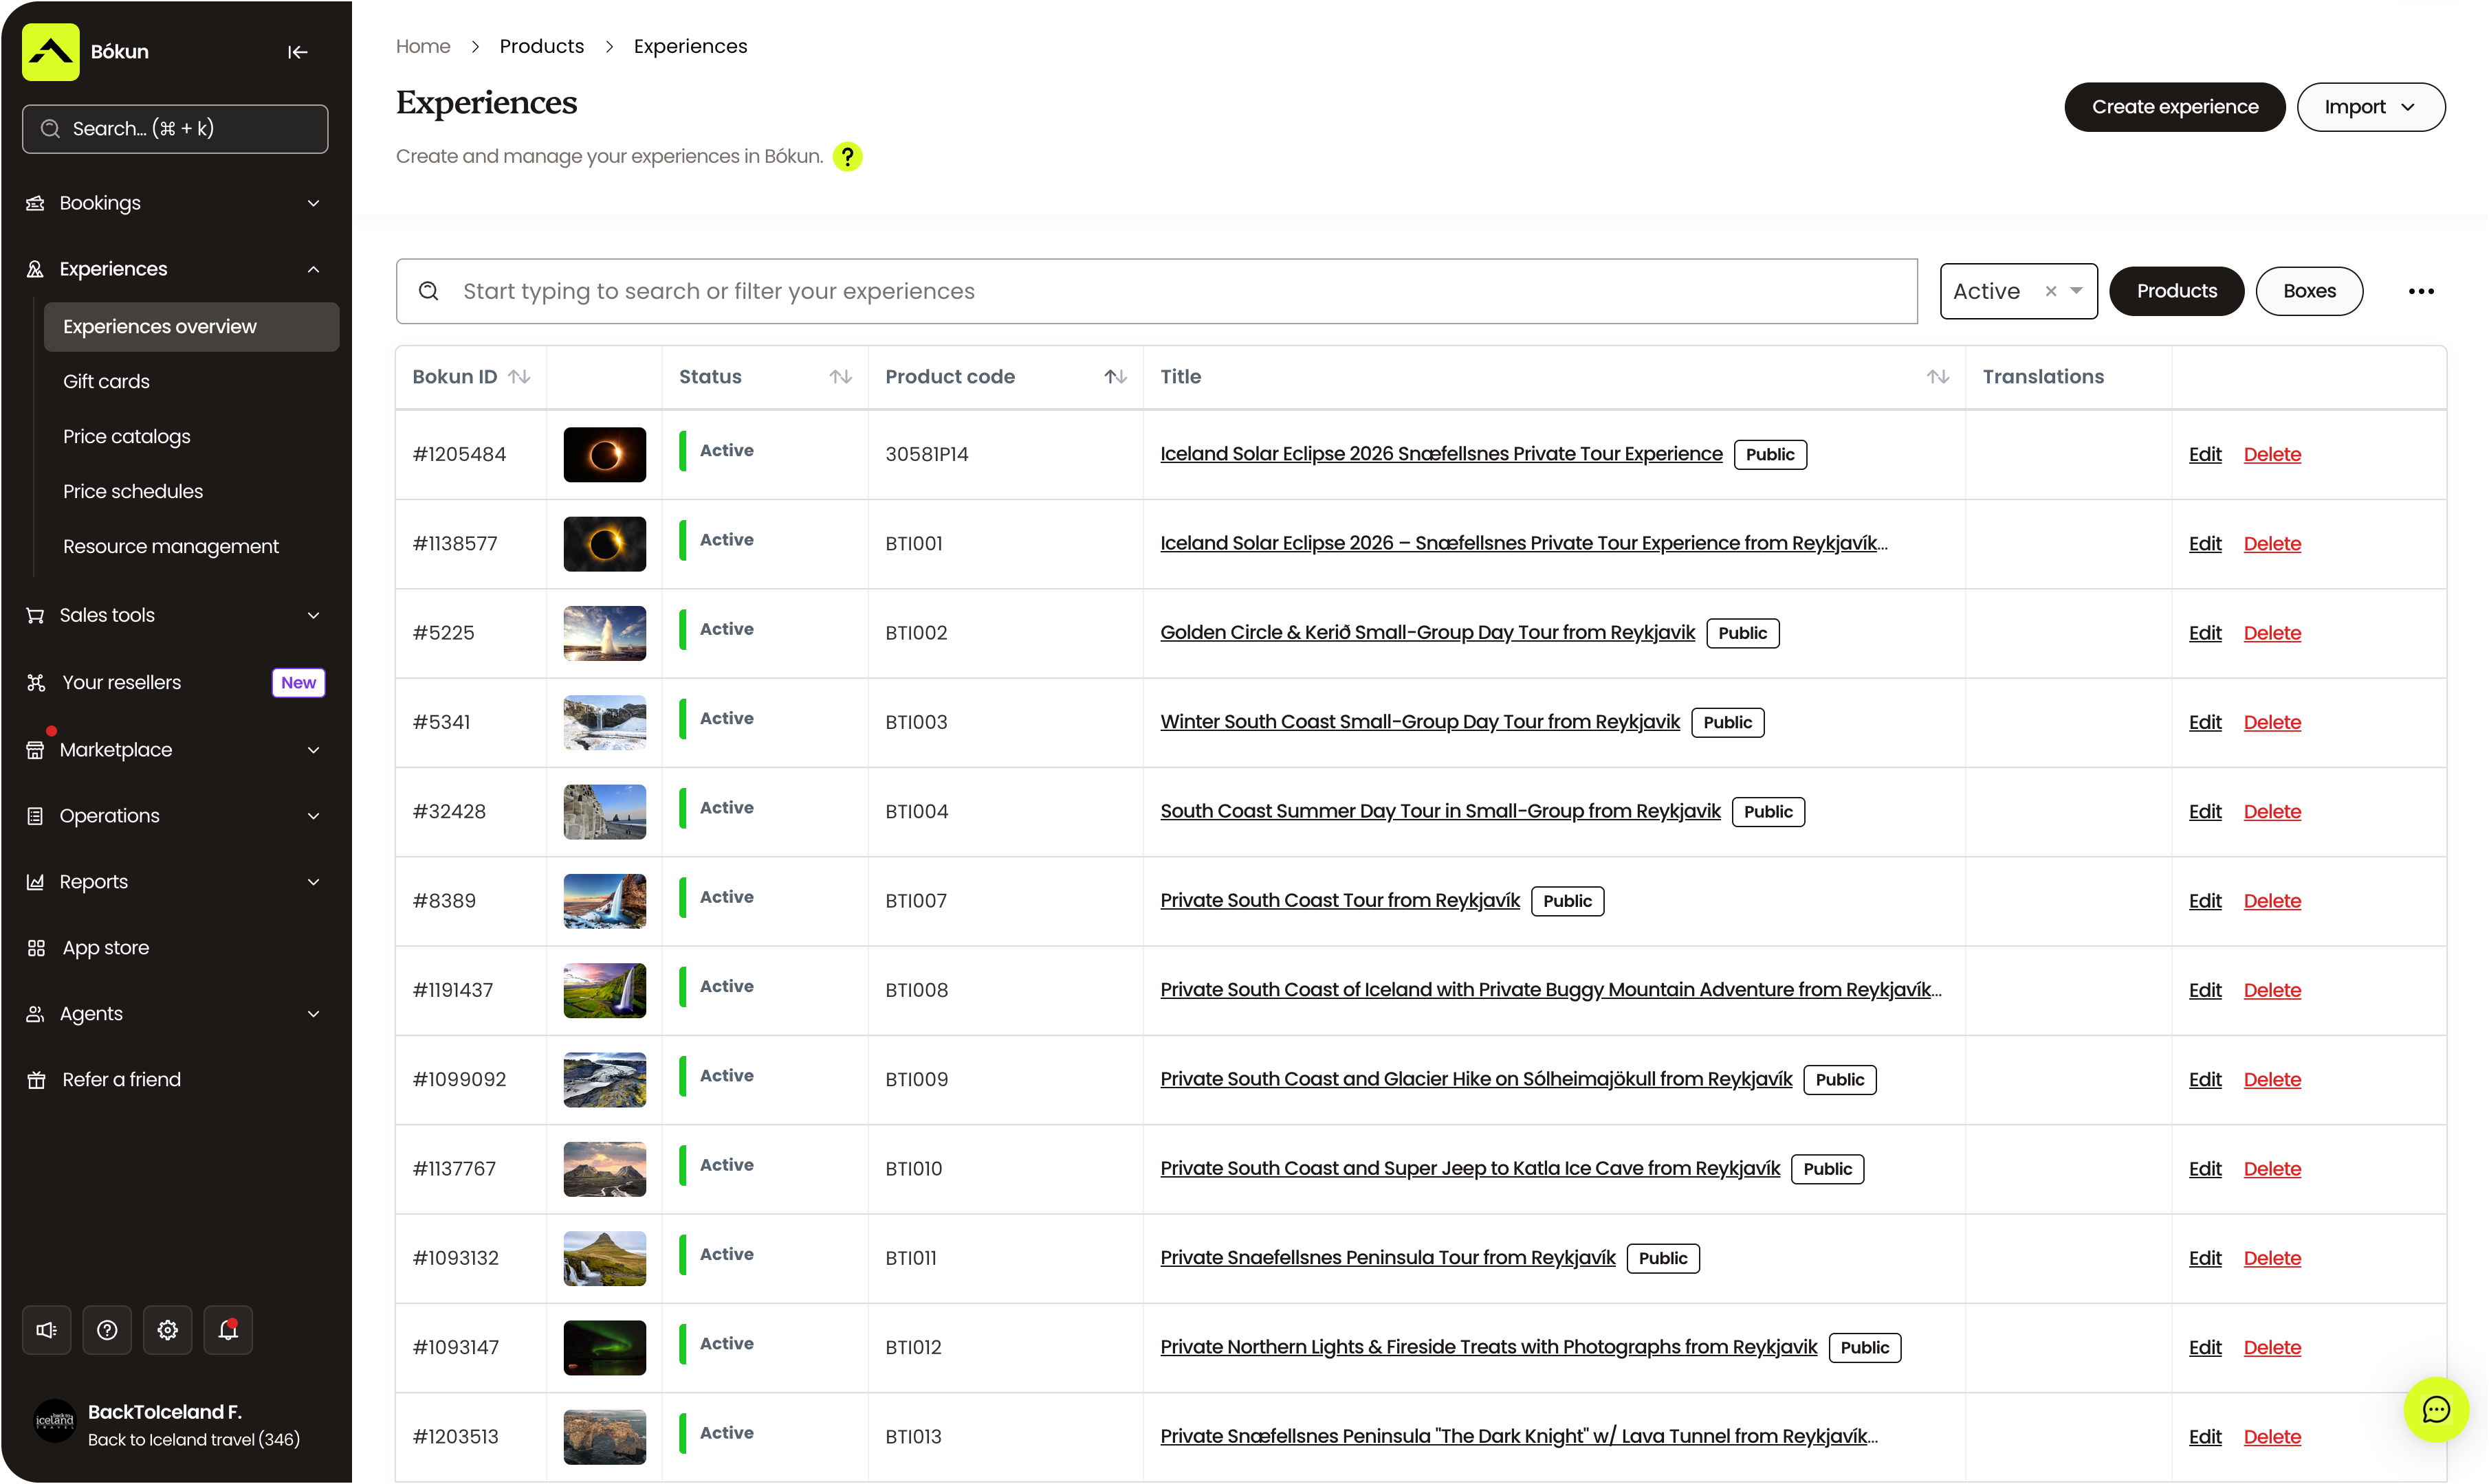This screenshot has height=1484, width=2489.
Task: Open Gift cards in the sidebar
Action: [x=105, y=381]
